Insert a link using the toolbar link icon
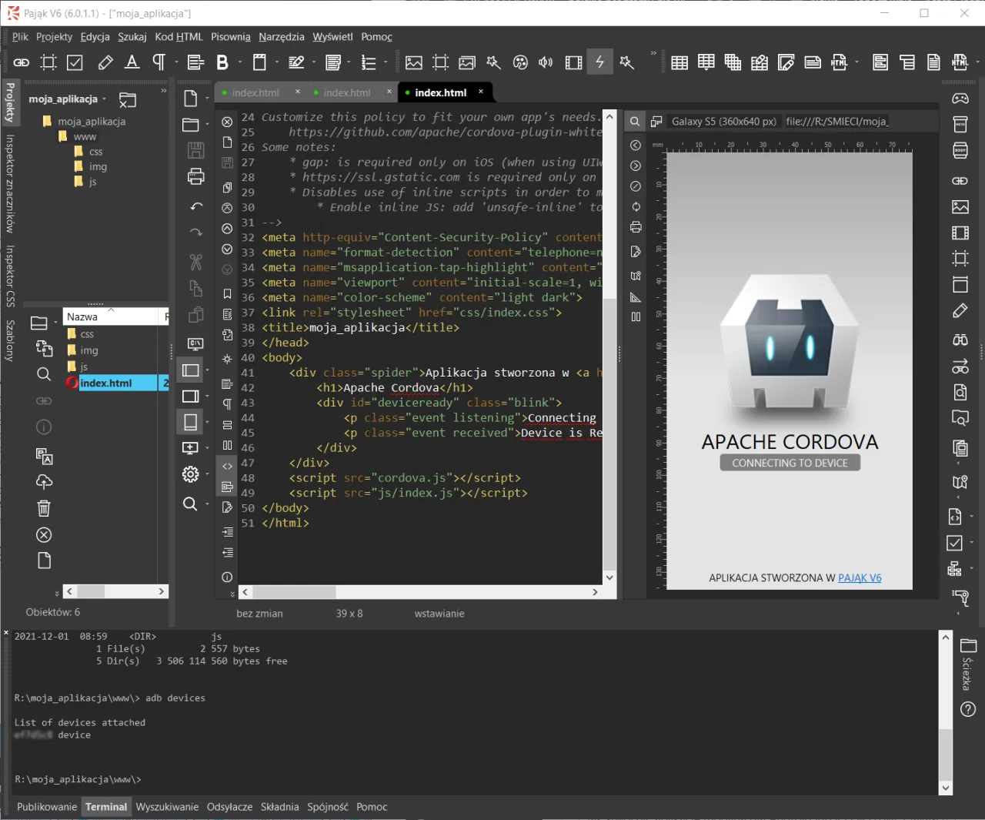Viewport: 985px width, 820px height. (x=22, y=62)
